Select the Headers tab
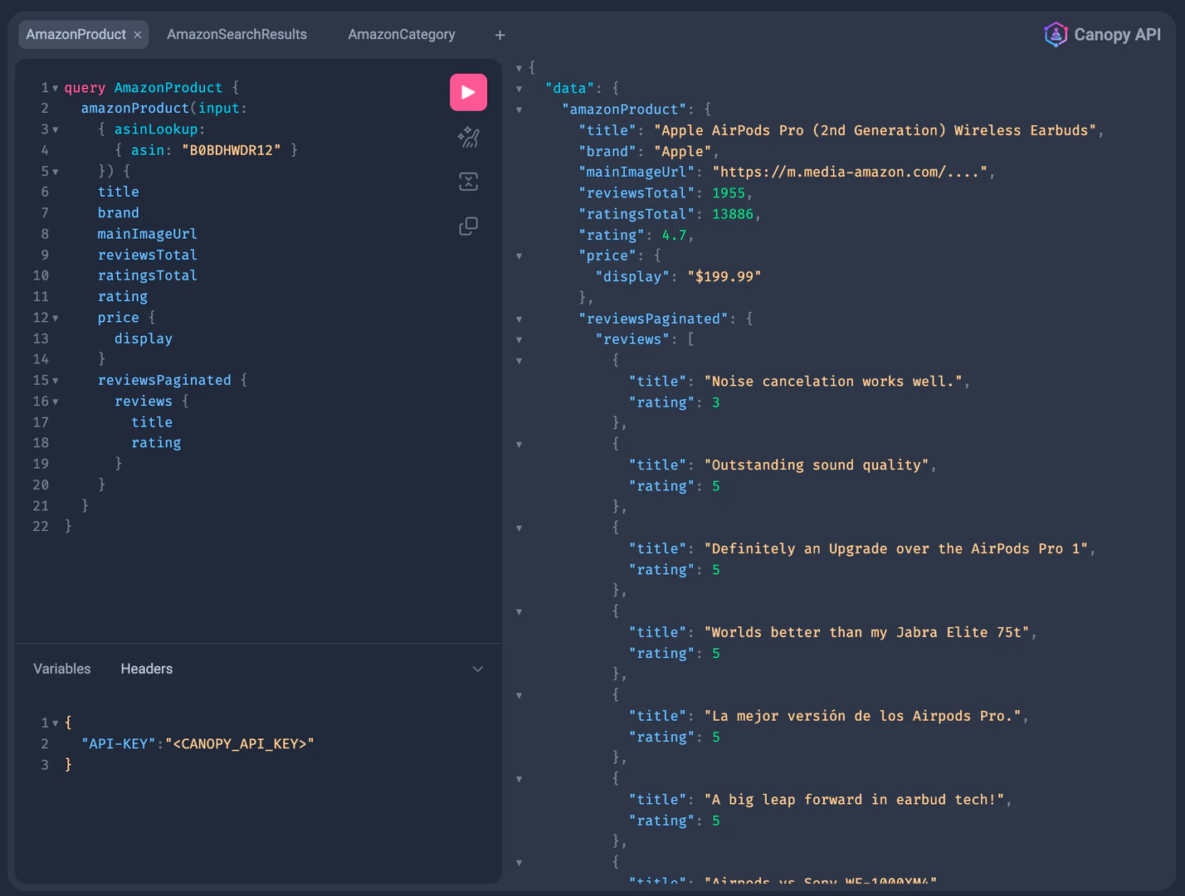The width and height of the screenshot is (1185, 896). tap(146, 669)
